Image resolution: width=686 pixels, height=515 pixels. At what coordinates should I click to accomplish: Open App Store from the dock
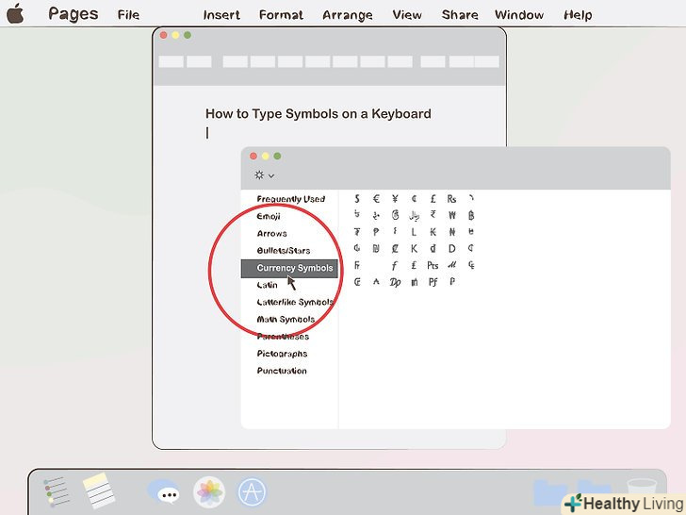click(x=252, y=491)
